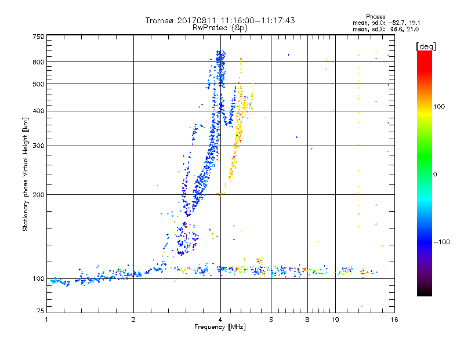The image size is (464, 348).
Task: Select the 'mean, sd,X: 96.6, 21.0' statistic line
Action: pyautogui.click(x=386, y=29)
